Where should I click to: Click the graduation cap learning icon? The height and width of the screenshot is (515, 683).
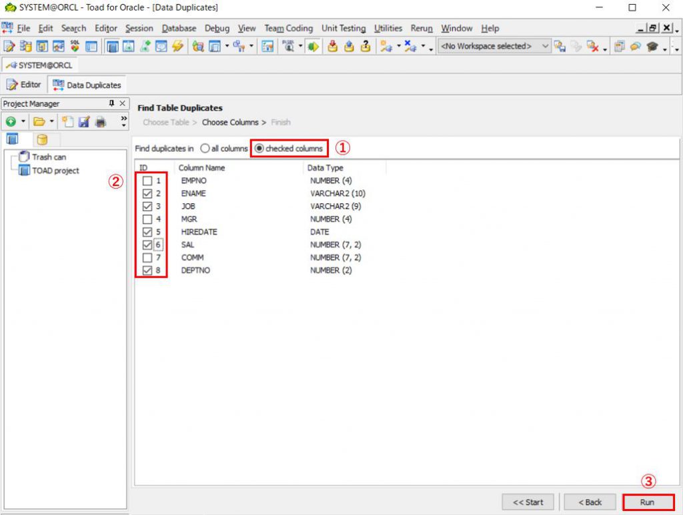652,46
